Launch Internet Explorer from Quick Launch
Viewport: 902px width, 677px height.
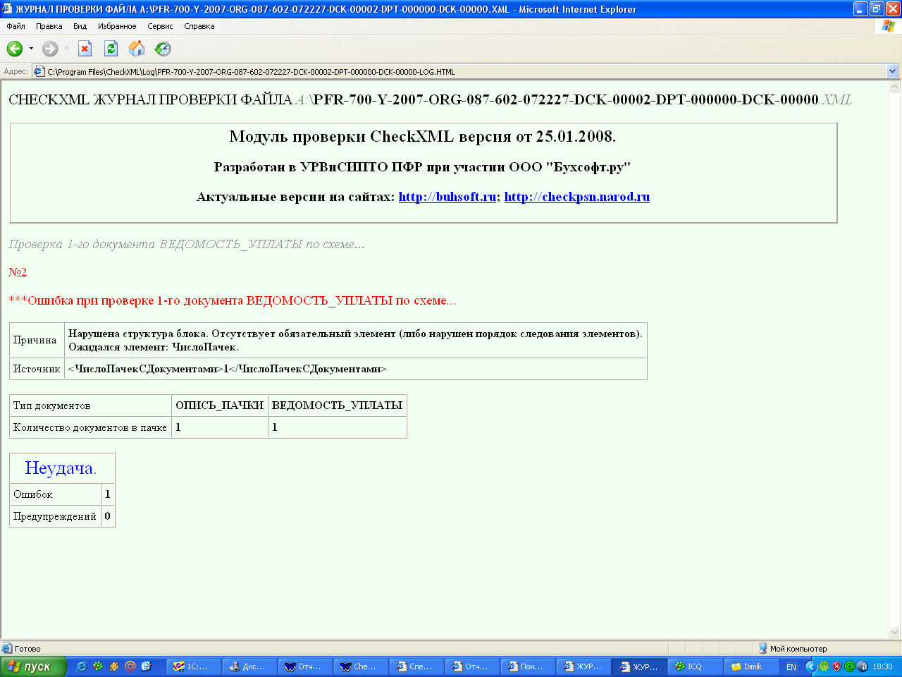click(82, 666)
